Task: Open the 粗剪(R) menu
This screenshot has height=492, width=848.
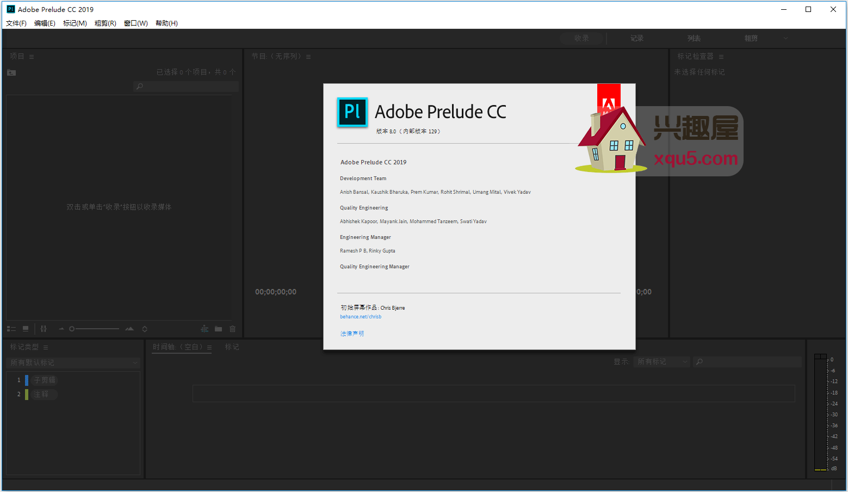Action: tap(106, 23)
